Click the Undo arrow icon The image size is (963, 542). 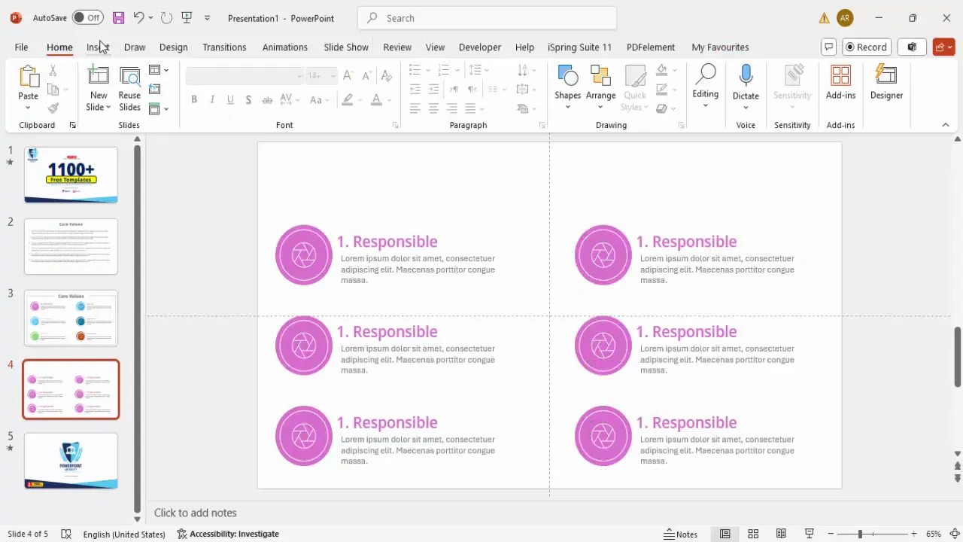coord(138,17)
